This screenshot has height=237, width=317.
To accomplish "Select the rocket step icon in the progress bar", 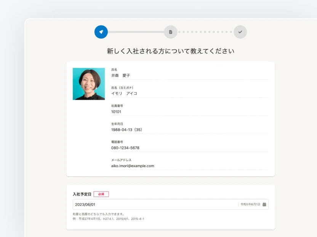I will (x=101, y=32).
